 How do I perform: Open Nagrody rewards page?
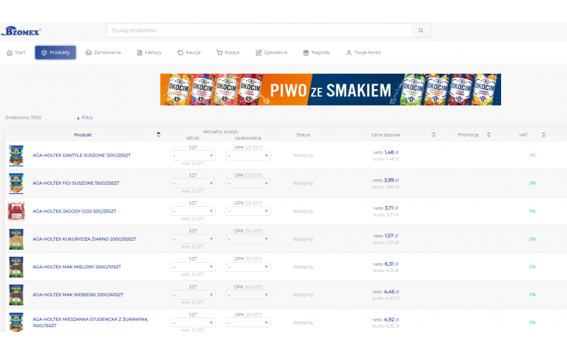[x=316, y=52]
